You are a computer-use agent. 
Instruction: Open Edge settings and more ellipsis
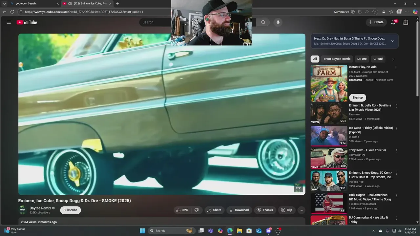click(x=408, y=12)
